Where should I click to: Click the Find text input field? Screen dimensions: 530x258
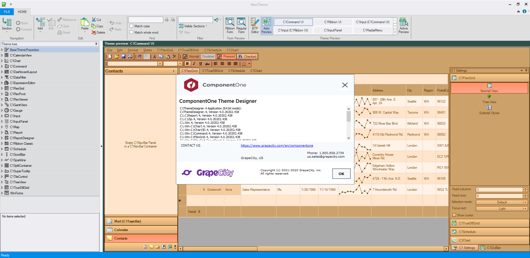(146, 20)
